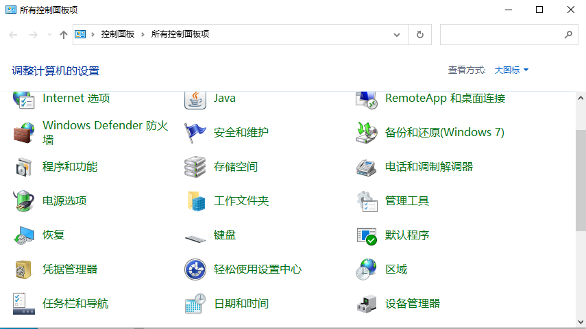Click the 日期和时间 calendar icon
586x329 pixels.
pyautogui.click(x=195, y=304)
